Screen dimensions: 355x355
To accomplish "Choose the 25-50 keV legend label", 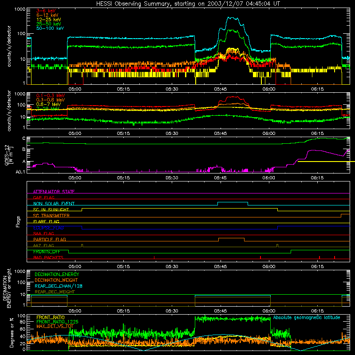I will click(x=49, y=24).
